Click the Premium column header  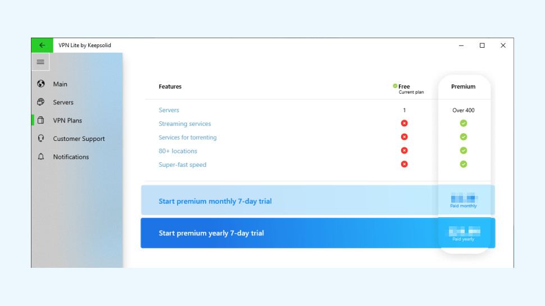click(463, 86)
